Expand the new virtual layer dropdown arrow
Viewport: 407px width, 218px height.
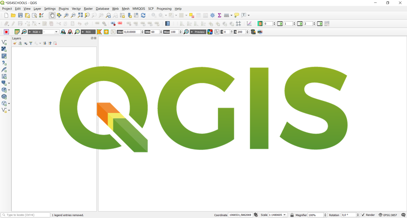(x=9, y=110)
